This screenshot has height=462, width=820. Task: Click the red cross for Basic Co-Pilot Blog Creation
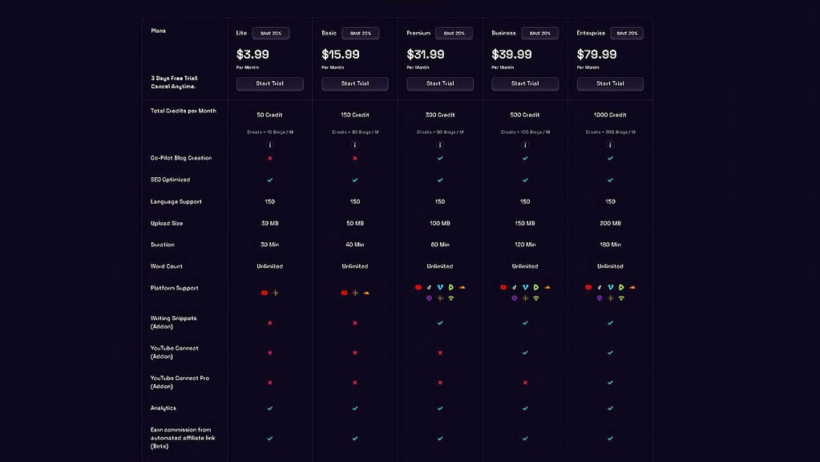click(x=354, y=158)
